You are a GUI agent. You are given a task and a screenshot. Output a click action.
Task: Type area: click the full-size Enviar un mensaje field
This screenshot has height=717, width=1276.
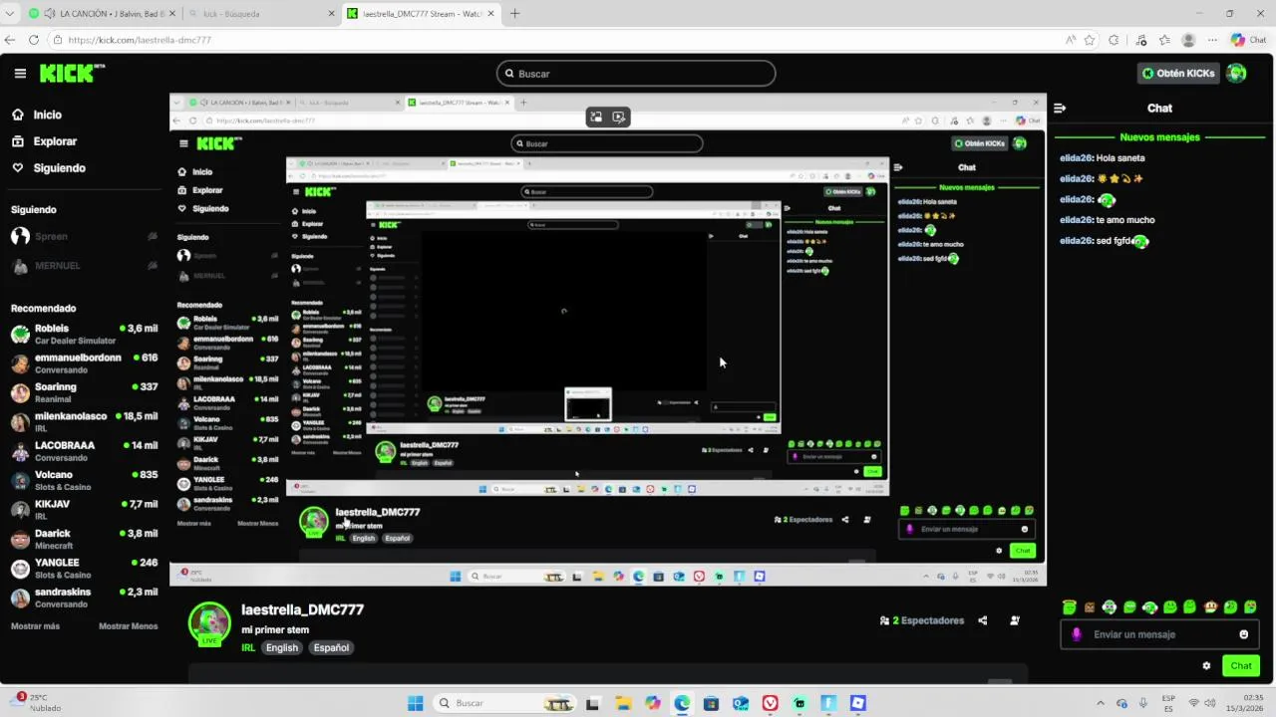pyautogui.click(x=1161, y=634)
